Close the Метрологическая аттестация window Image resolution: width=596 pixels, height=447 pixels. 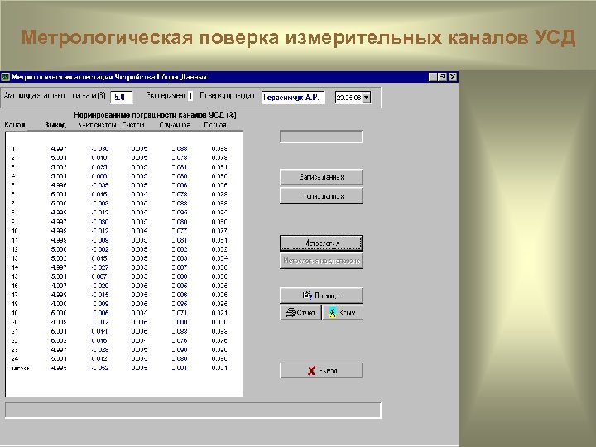[x=452, y=77]
